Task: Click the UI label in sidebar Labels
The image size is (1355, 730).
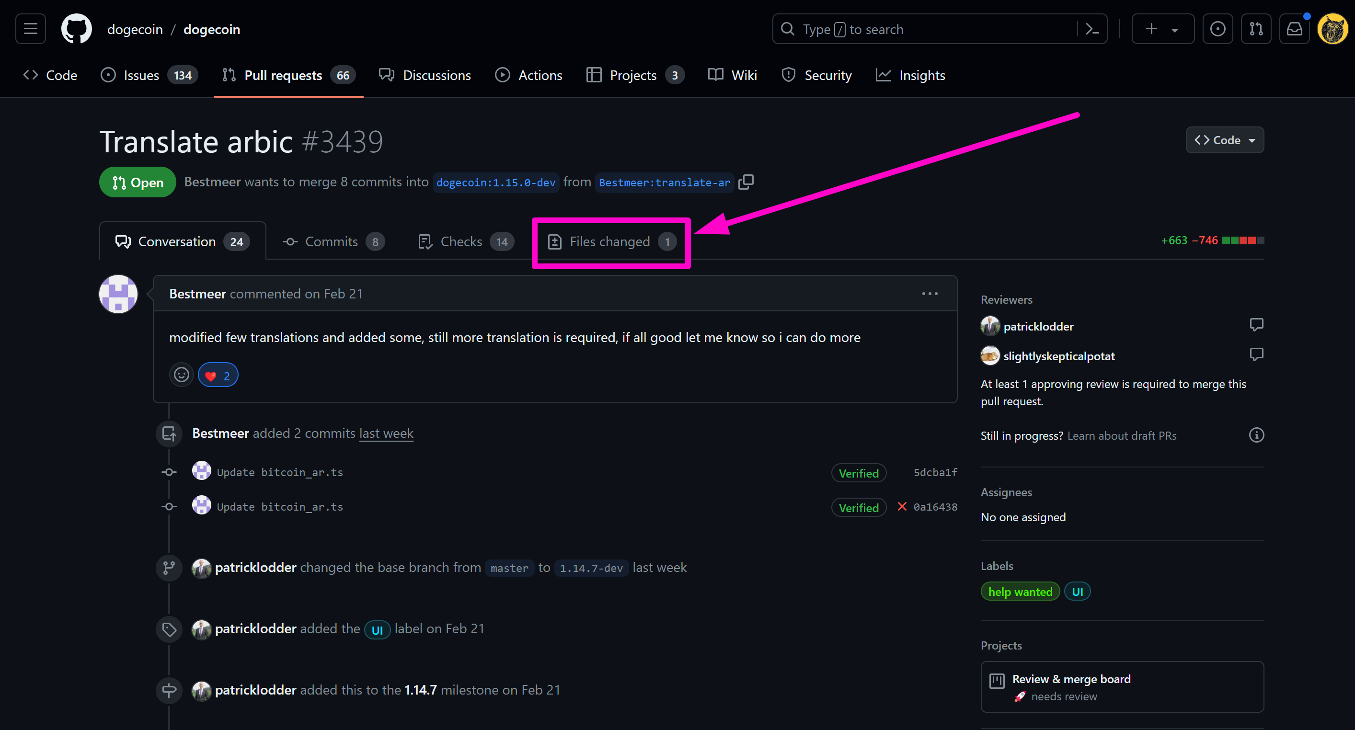Action: 1077,592
